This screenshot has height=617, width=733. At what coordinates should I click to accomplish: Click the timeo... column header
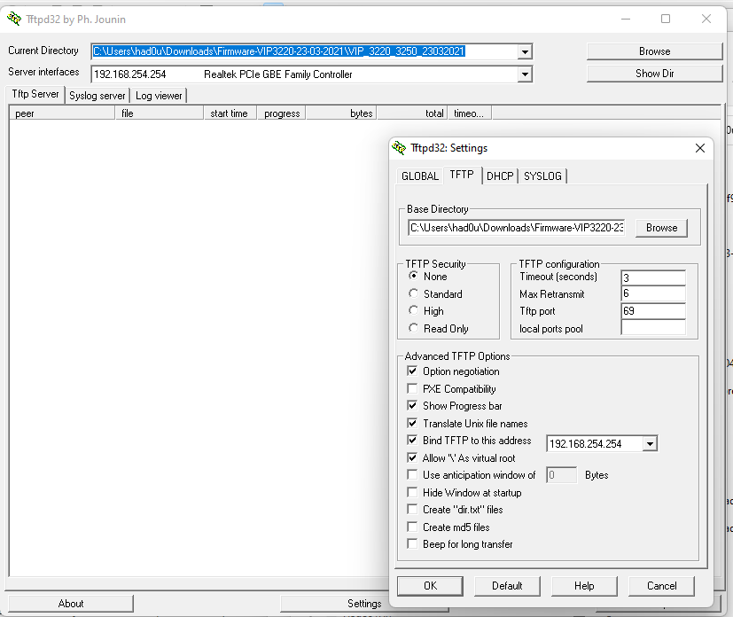470,113
